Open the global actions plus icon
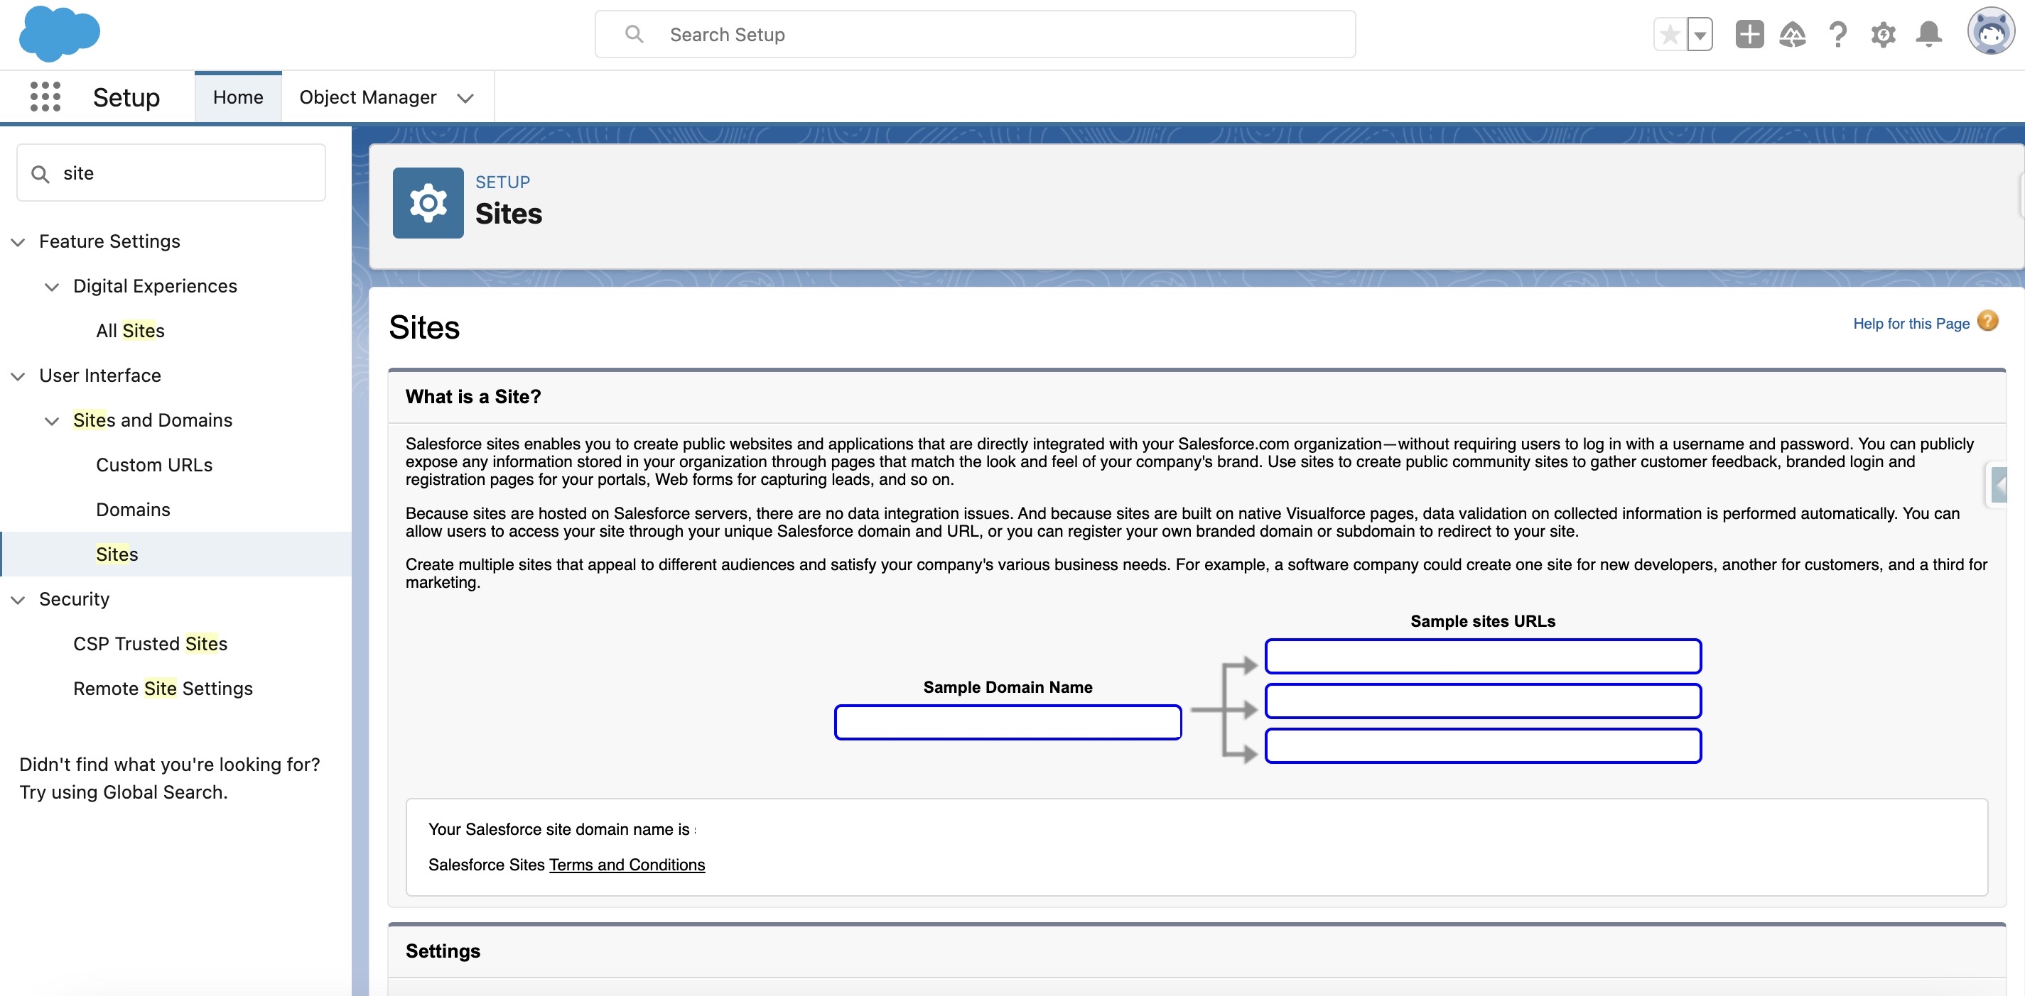The width and height of the screenshot is (2025, 996). click(x=1749, y=35)
